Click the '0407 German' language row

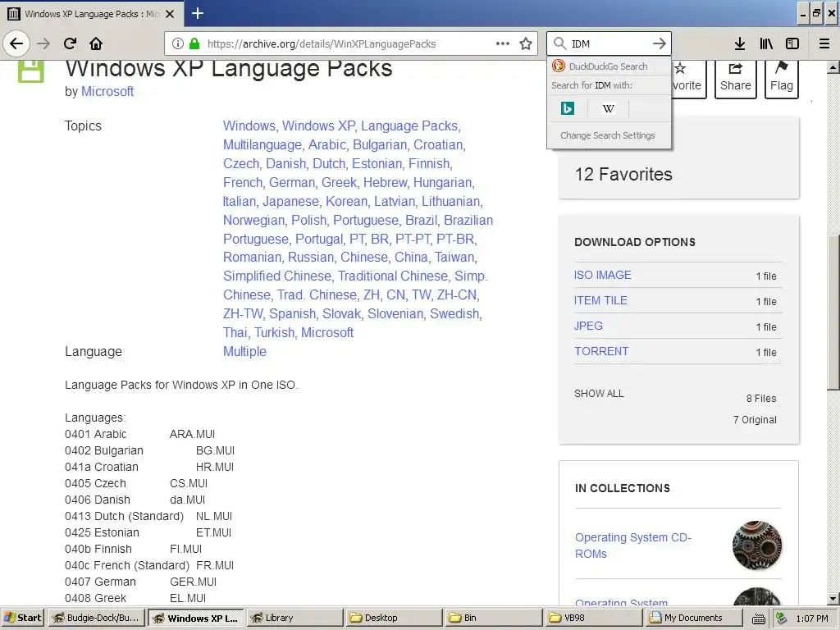(x=141, y=582)
